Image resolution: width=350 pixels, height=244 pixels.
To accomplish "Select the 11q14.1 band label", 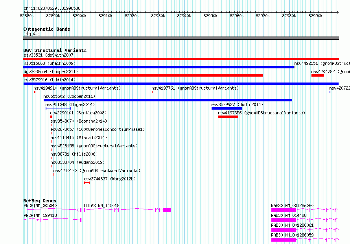I will click(x=32, y=34).
